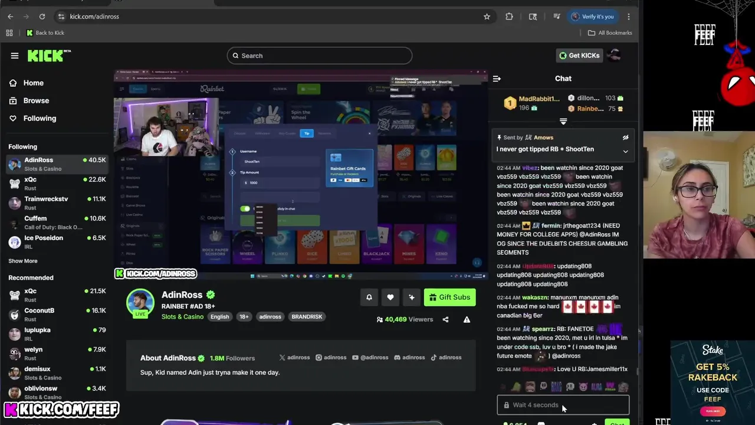Select the first emote in chat emote bar
The width and height of the screenshot is (755, 425).
[503, 387]
